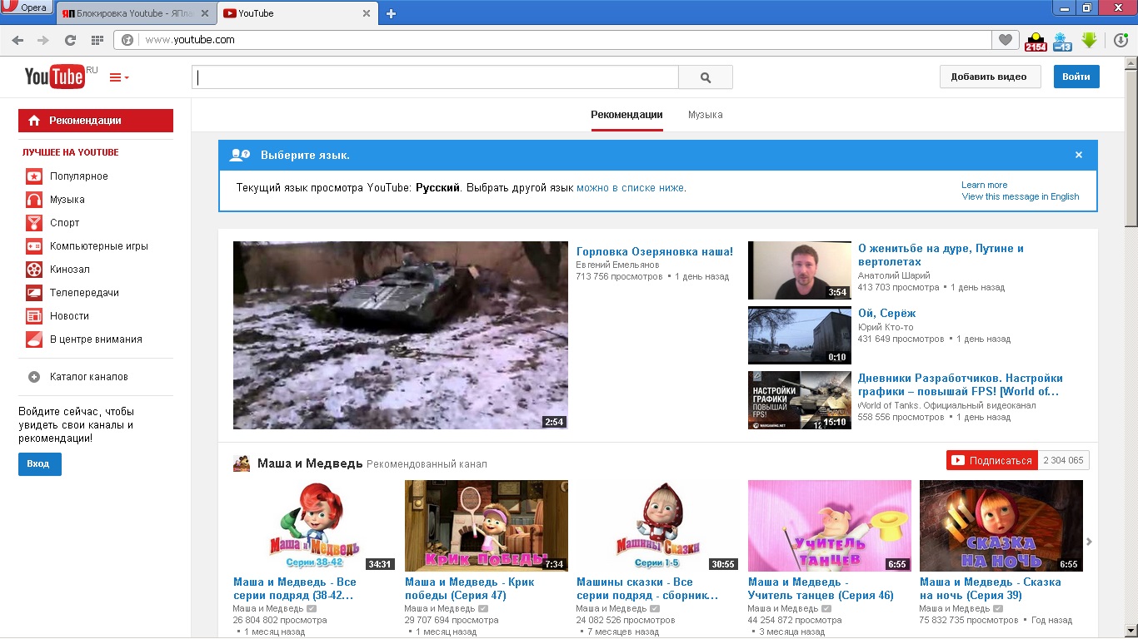The height and width of the screenshot is (639, 1138).
Task: Open the Маша и Медведь channel heading
Action: click(x=310, y=463)
